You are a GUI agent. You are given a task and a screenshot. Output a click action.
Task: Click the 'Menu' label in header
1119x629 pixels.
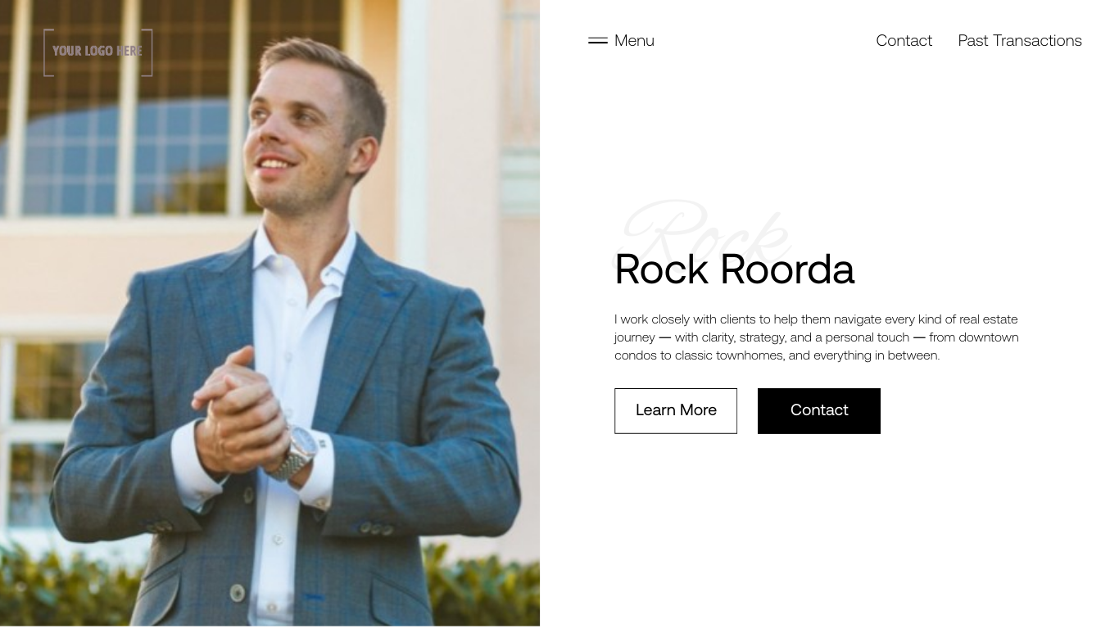click(x=634, y=40)
